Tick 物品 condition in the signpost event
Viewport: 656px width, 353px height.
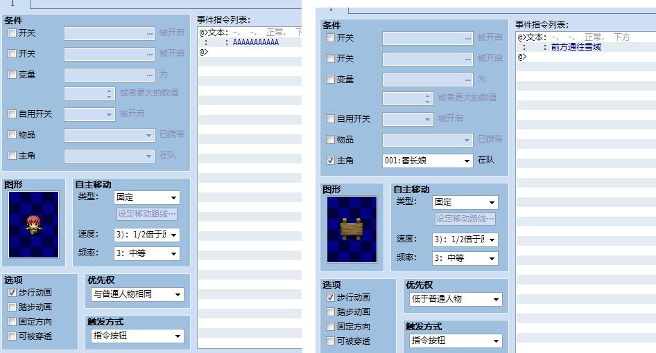point(331,140)
